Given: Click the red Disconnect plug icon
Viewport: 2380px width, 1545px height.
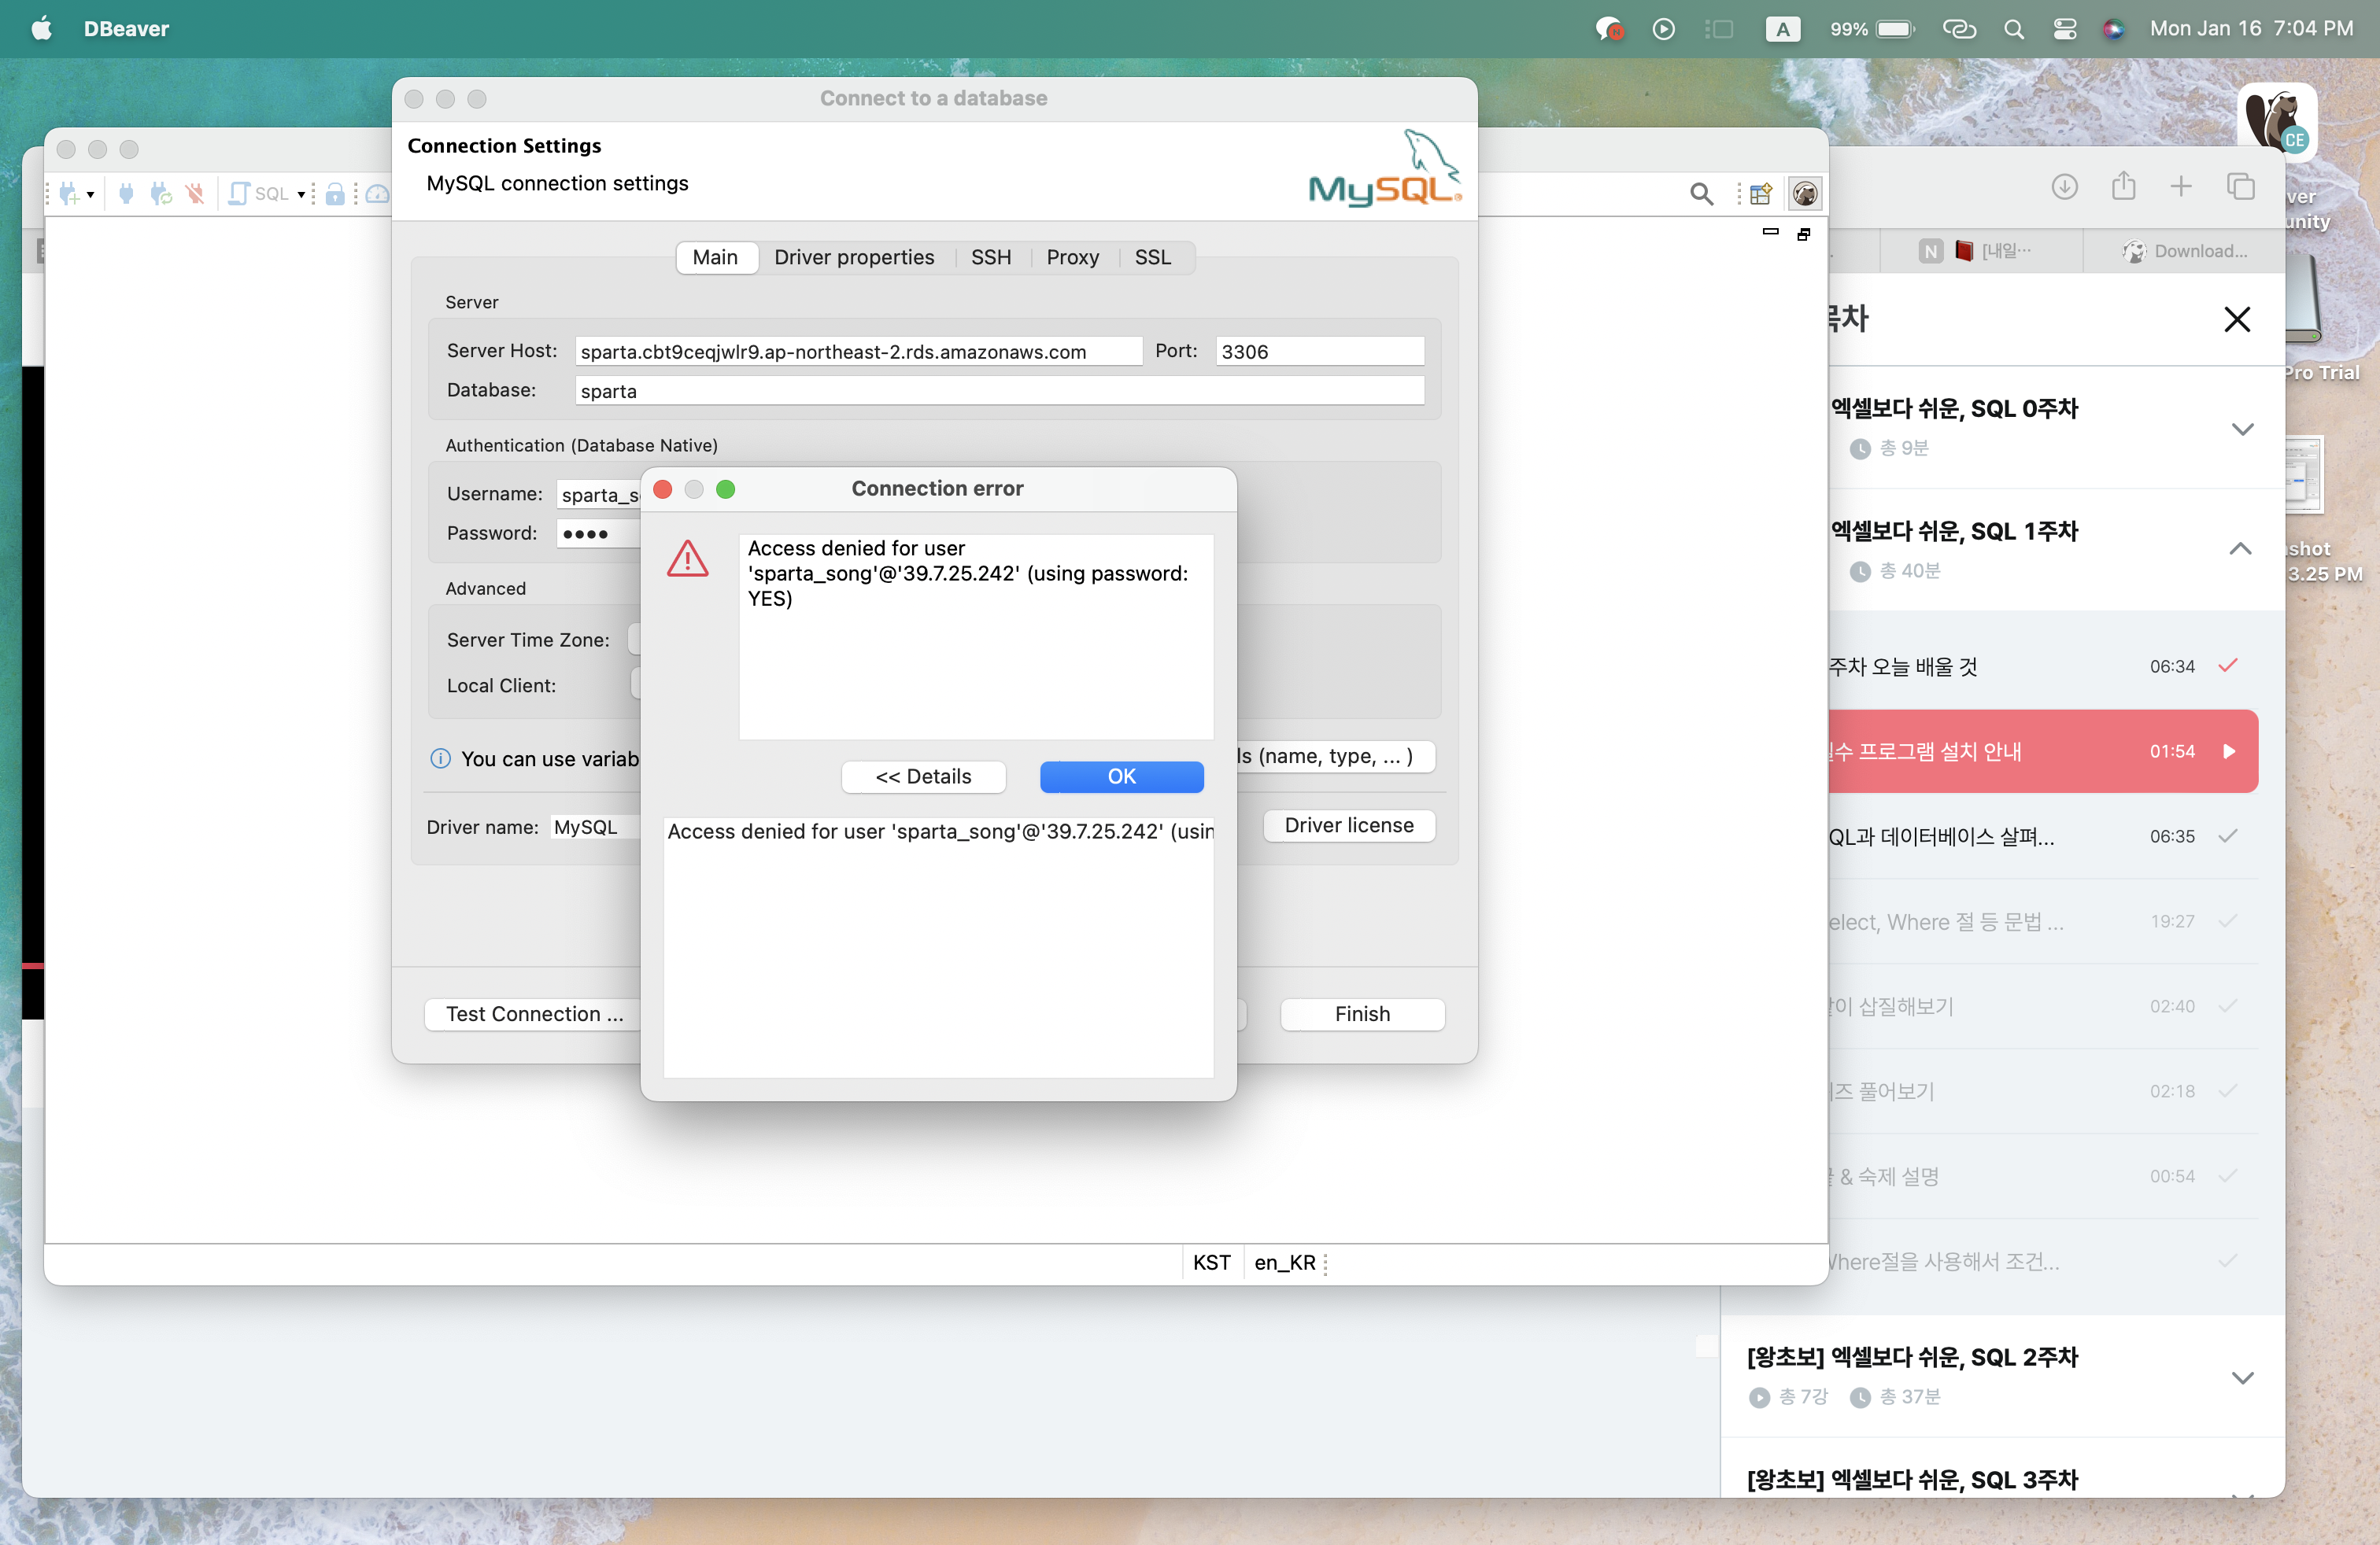Looking at the screenshot, I should (195, 193).
